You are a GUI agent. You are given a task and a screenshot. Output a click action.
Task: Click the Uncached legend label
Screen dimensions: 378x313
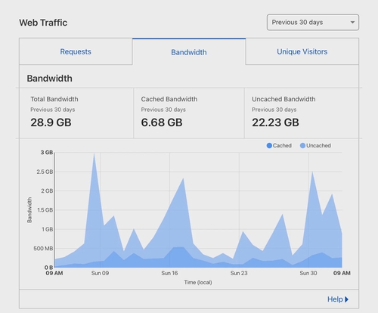pyautogui.click(x=318, y=146)
